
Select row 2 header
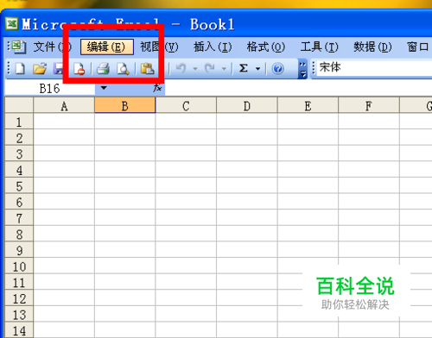[x=19, y=137]
